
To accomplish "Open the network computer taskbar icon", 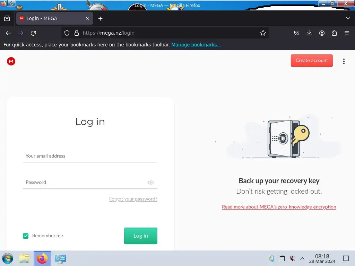I will click(x=60, y=258).
